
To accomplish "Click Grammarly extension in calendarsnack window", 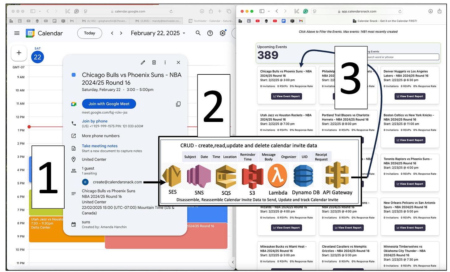I will (x=306, y=11).
